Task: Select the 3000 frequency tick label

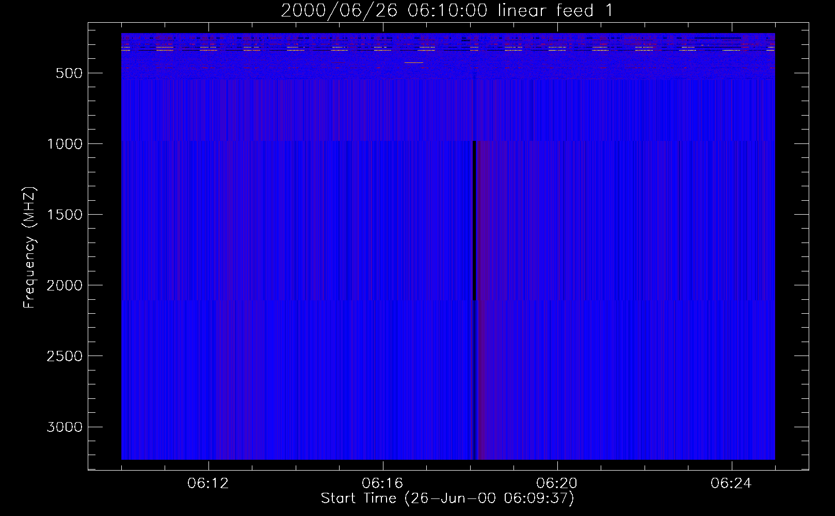Action: pos(65,427)
